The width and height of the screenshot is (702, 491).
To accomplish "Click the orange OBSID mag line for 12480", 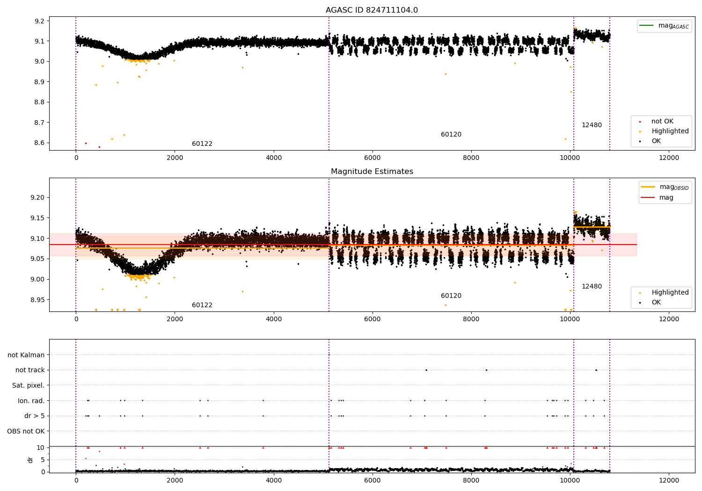I will 592,227.
